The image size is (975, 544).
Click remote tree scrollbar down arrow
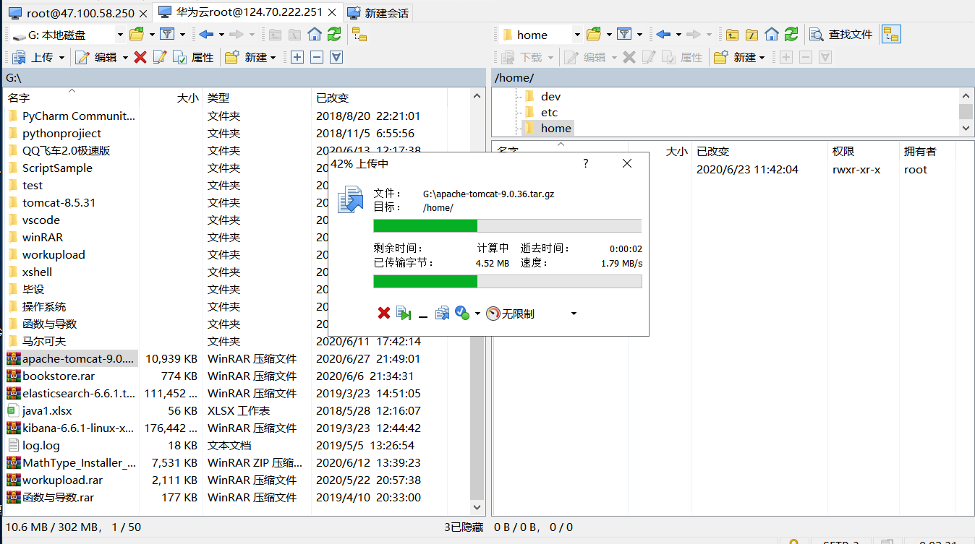coord(966,128)
